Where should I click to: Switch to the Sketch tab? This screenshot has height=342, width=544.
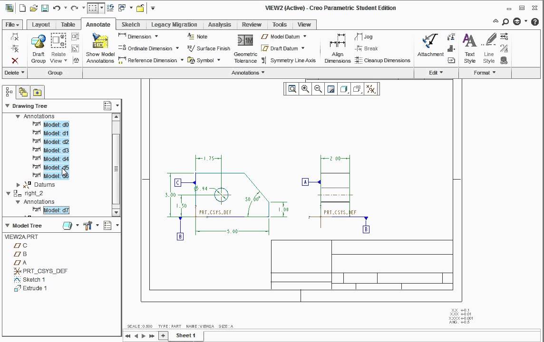click(131, 25)
